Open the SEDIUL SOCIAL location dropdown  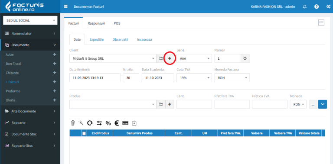click(x=30, y=20)
